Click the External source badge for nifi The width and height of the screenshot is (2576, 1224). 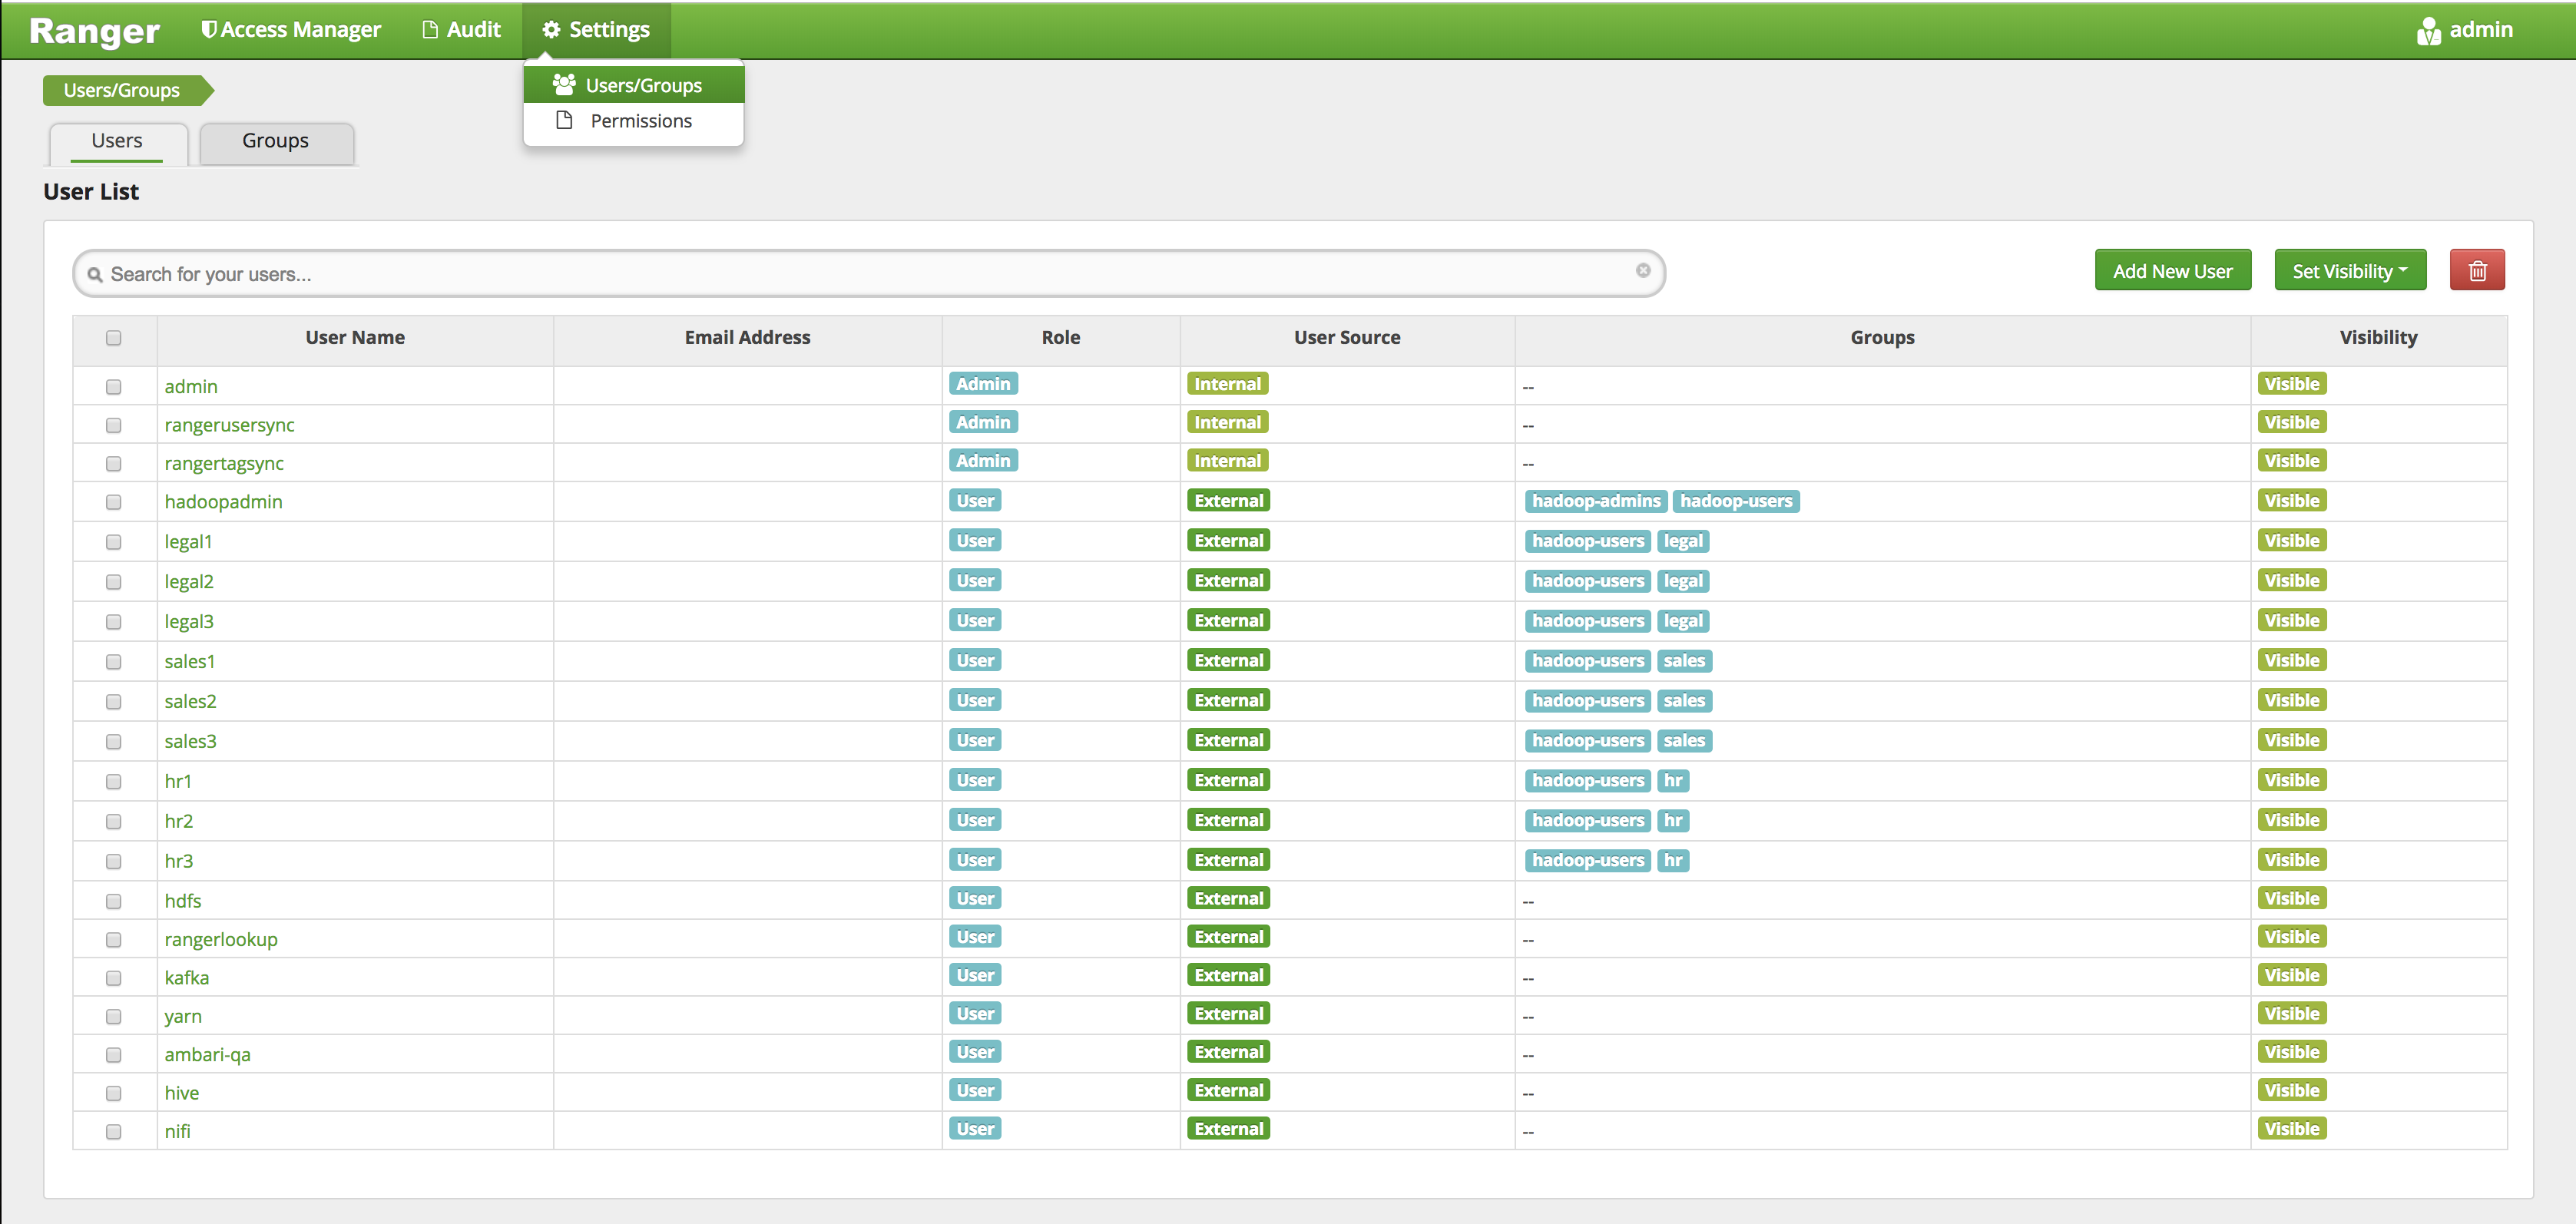pyautogui.click(x=1228, y=1129)
